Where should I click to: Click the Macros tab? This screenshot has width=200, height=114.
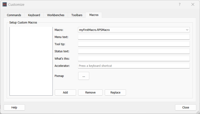(94, 15)
